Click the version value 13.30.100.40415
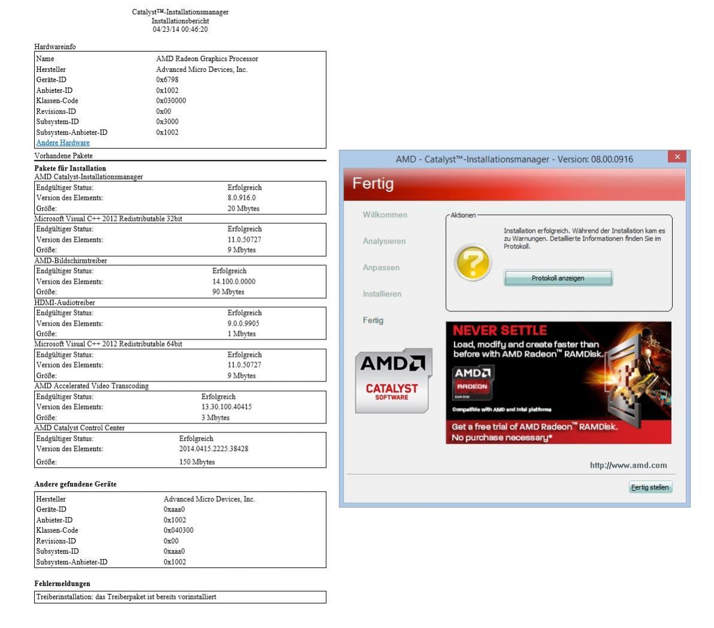The width and height of the screenshot is (714, 628). point(227,407)
